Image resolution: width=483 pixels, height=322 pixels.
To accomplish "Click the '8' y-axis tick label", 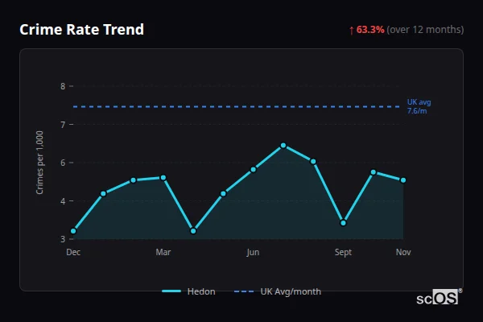I will [x=63, y=86].
